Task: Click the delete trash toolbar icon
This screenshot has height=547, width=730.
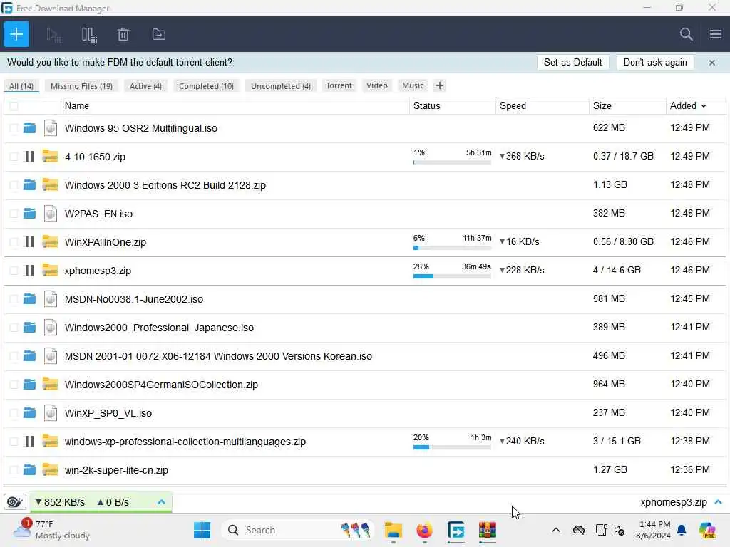Action: tap(123, 34)
